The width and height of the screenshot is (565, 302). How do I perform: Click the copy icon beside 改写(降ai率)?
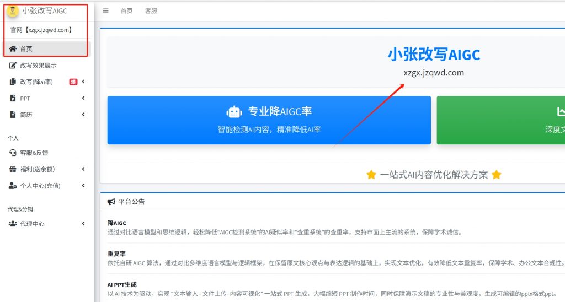click(13, 82)
